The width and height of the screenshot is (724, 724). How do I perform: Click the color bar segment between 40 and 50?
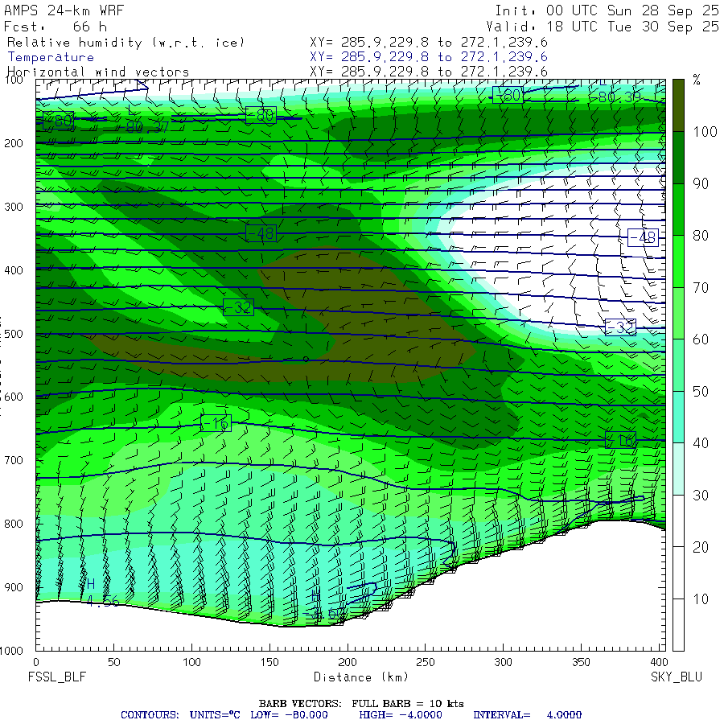(678, 417)
